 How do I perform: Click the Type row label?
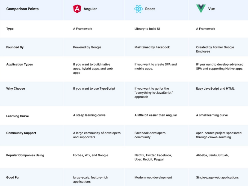[x=10, y=29]
